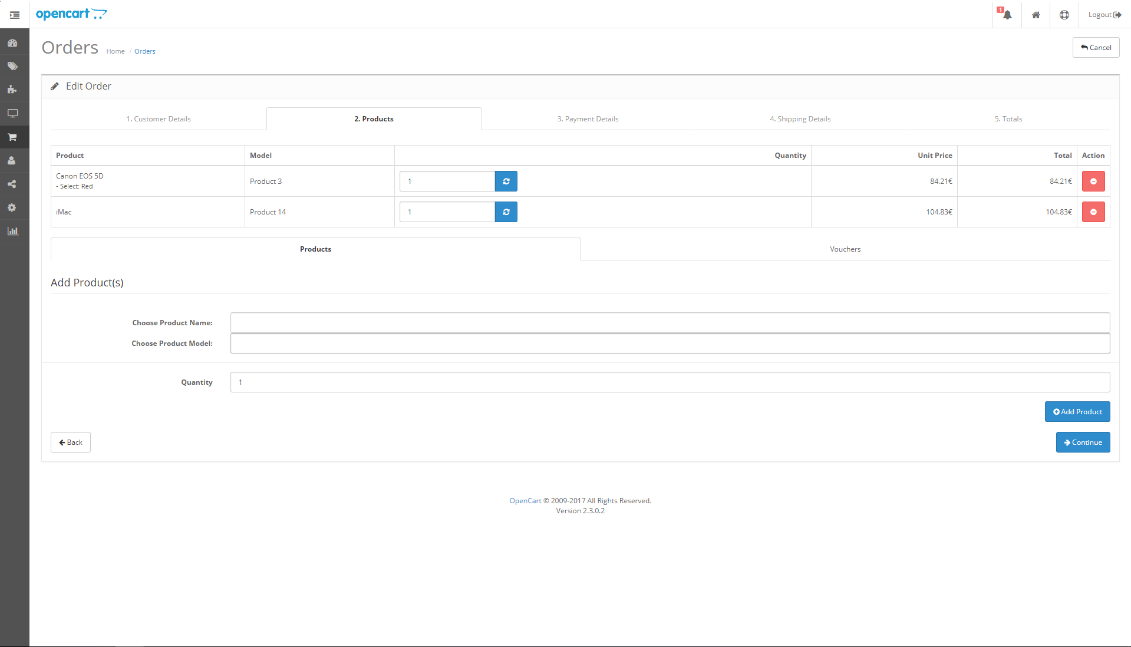The width and height of the screenshot is (1131, 647).
Task: Click Logout in the header
Action: (1104, 15)
